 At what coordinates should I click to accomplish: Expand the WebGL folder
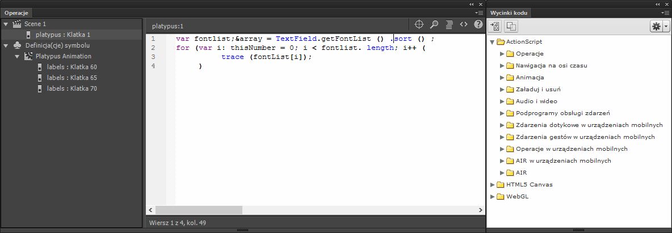[x=493, y=197]
